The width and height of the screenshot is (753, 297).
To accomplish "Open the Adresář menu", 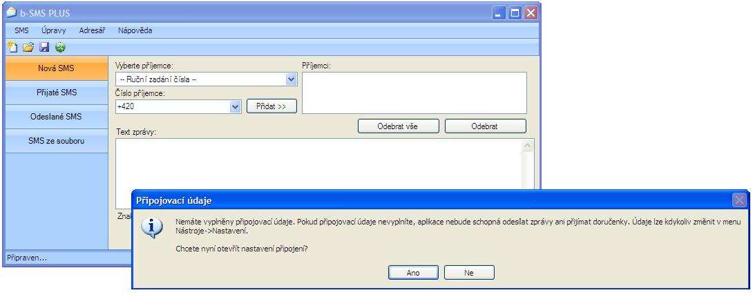I will (x=92, y=30).
